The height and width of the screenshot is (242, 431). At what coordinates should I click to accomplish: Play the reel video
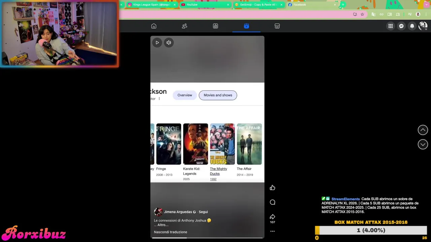point(157,43)
